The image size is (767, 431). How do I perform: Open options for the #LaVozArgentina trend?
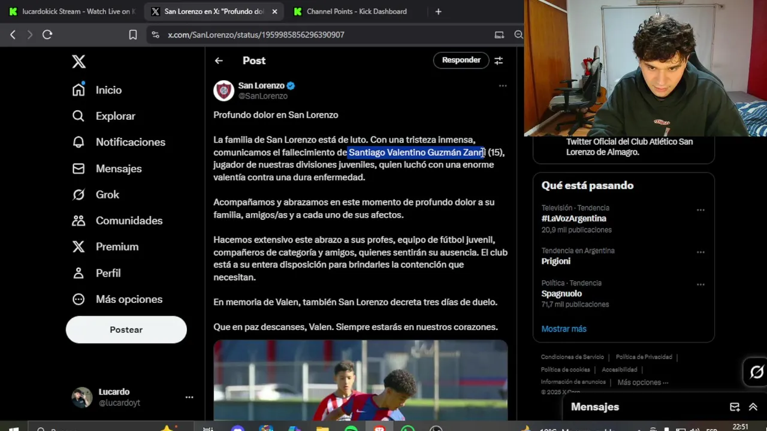700,210
